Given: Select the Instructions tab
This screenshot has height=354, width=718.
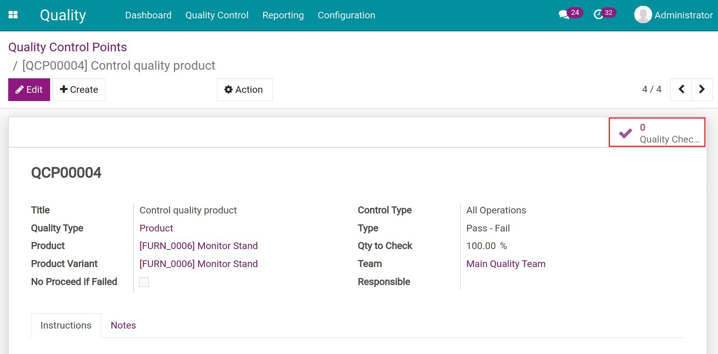Looking at the screenshot, I should [66, 325].
